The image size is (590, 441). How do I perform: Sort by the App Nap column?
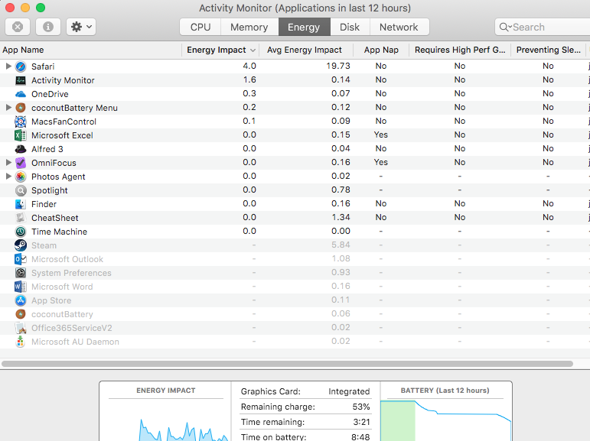click(x=381, y=50)
